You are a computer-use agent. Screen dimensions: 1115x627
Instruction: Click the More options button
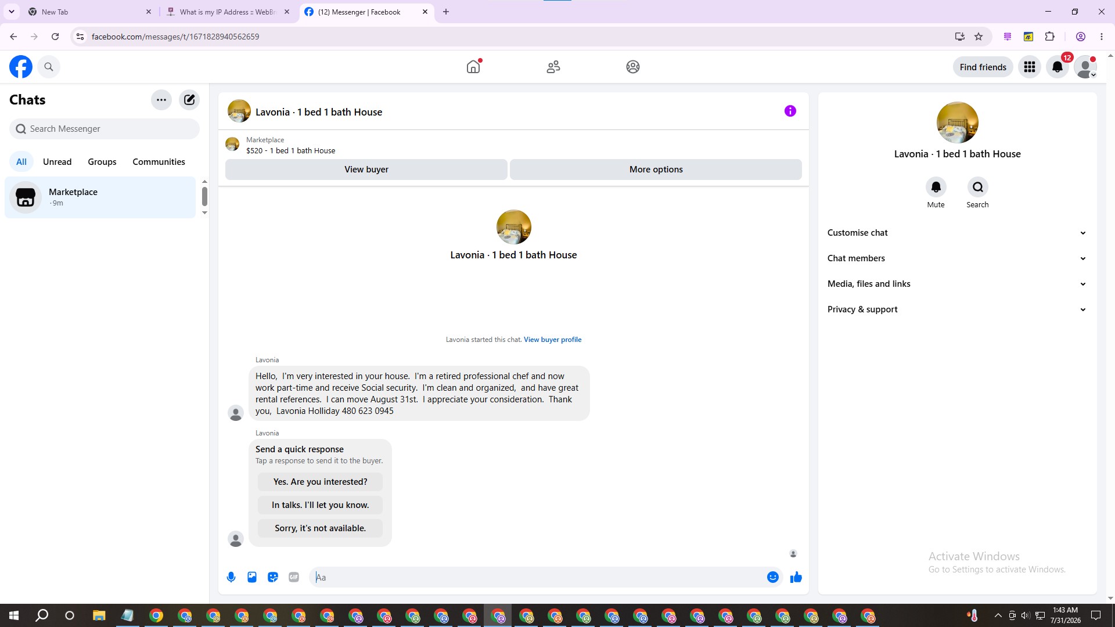point(656,170)
